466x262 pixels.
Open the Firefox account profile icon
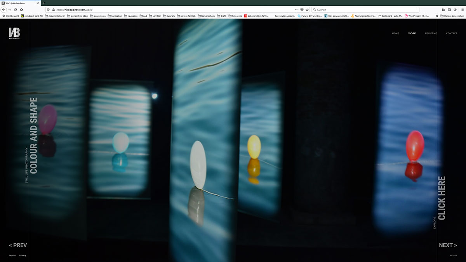pos(455,9)
